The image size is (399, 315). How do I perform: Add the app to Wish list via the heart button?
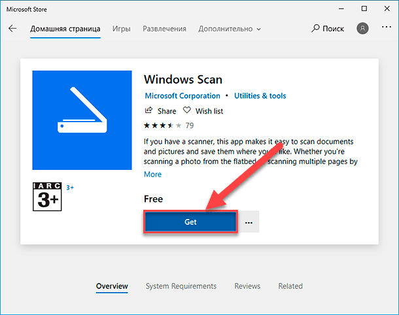tap(203, 111)
